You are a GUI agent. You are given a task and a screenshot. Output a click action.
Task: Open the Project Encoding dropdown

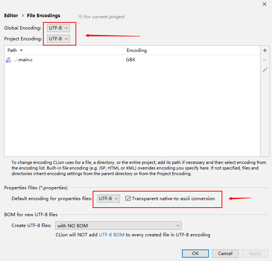coord(58,39)
